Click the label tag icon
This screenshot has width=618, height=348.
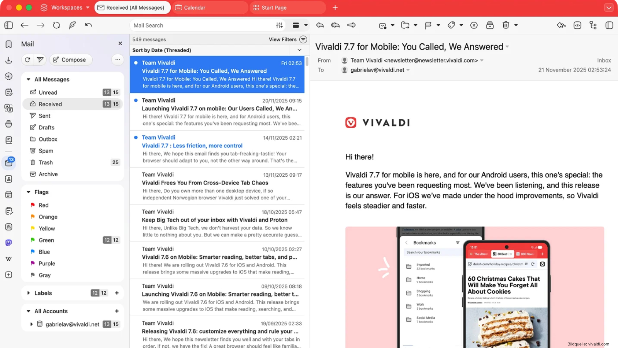(451, 25)
